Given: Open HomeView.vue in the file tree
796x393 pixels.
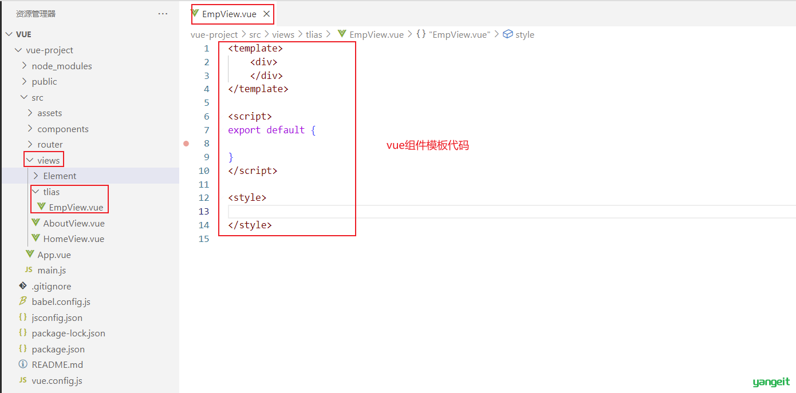Looking at the screenshot, I should (74, 239).
